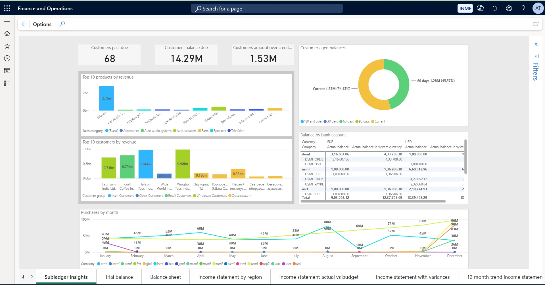Image resolution: width=545 pixels, height=285 pixels.
Task: Click the Wingtip Toys 0.98bn bar
Action: tap(183, 164)
